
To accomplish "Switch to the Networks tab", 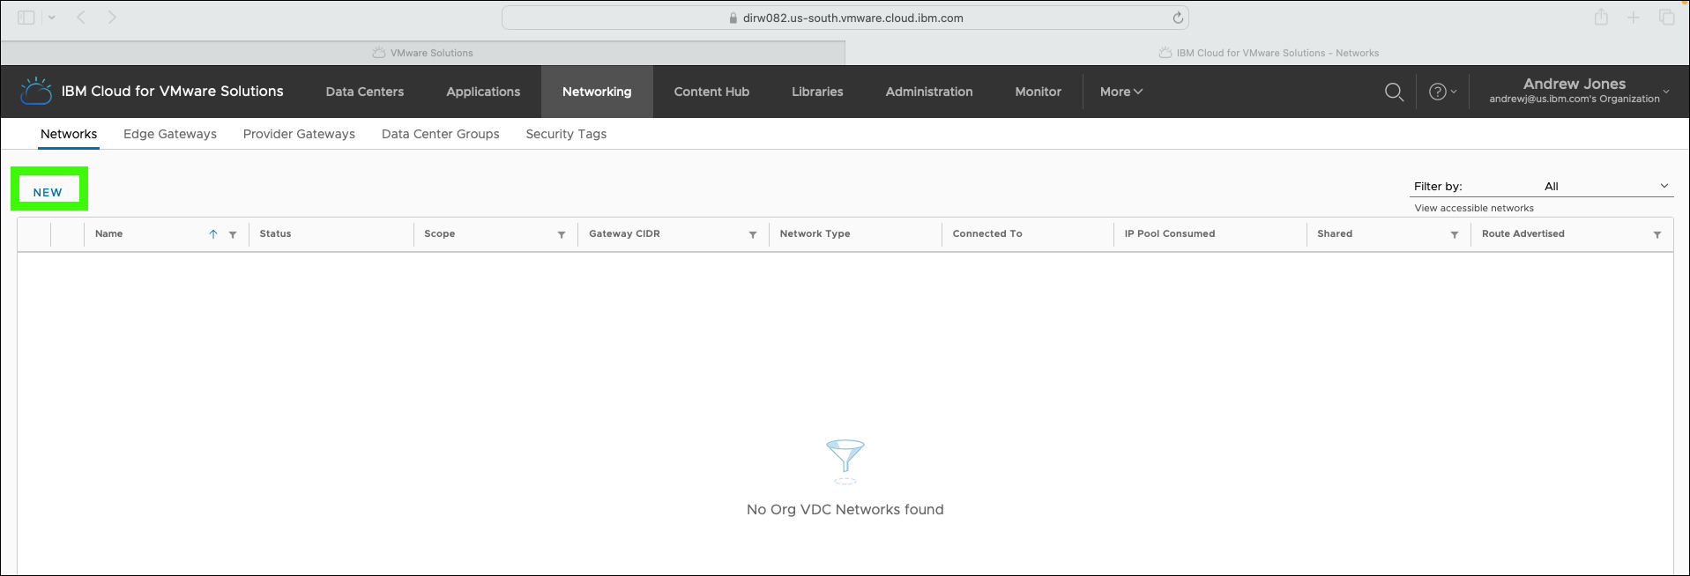I will tap(69, 134).
